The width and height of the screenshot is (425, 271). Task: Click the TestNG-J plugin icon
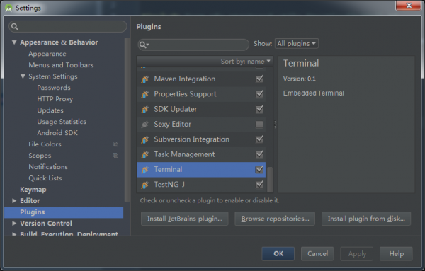tap(145, 185)
